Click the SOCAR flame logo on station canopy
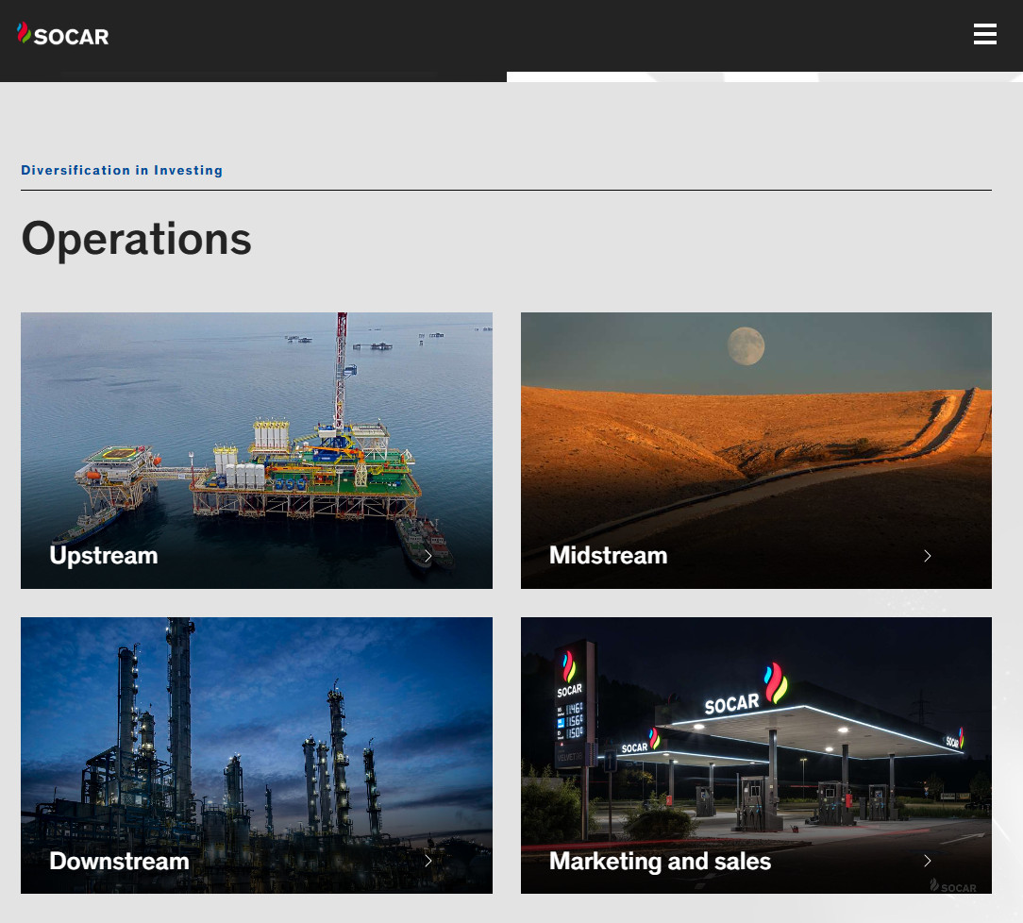This screenshot has width=1023, height=923. pos(774,681)
